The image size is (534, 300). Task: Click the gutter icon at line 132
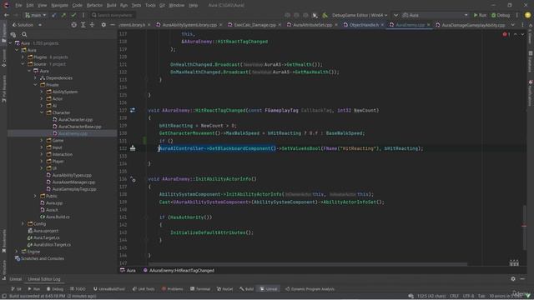coord(133,148)
